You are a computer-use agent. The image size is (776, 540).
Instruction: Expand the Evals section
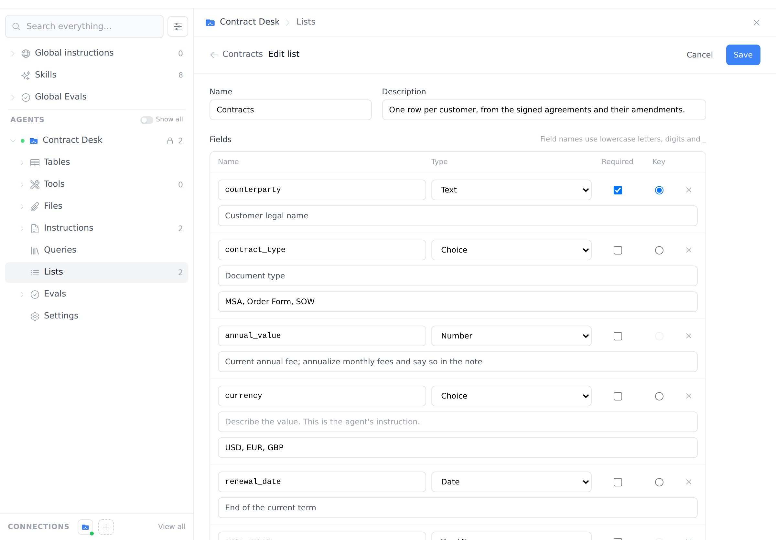click(x=22, y=294)
